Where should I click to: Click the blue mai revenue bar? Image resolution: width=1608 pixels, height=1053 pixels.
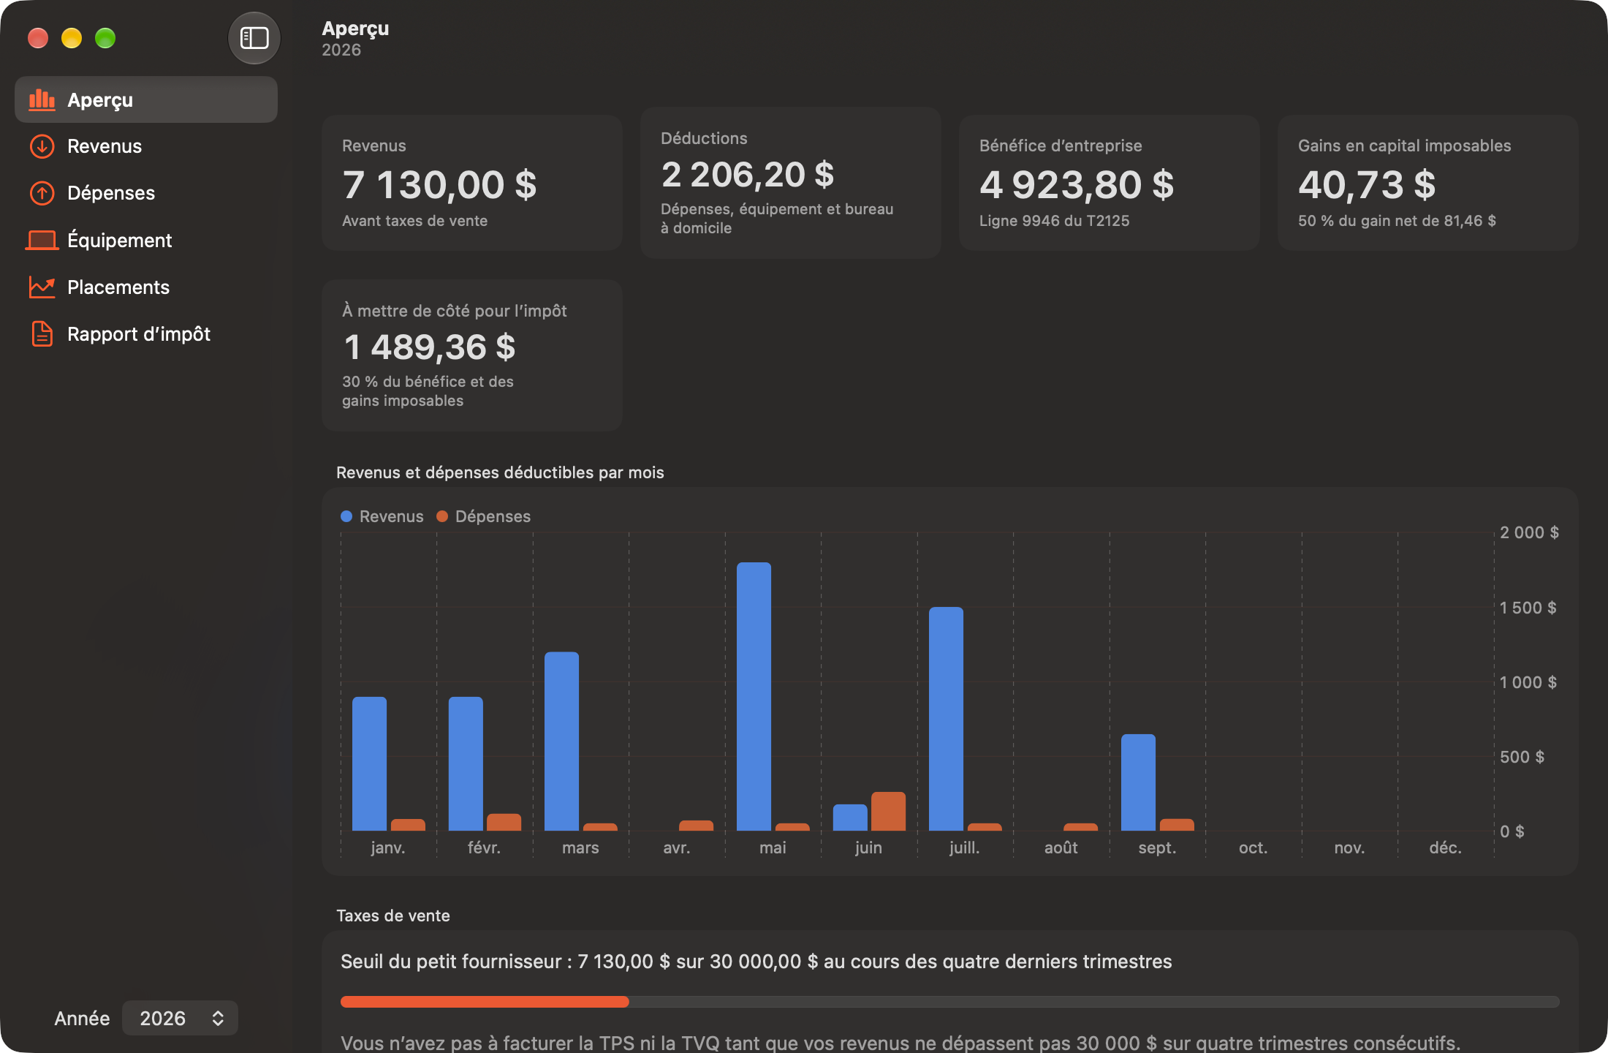754,696
